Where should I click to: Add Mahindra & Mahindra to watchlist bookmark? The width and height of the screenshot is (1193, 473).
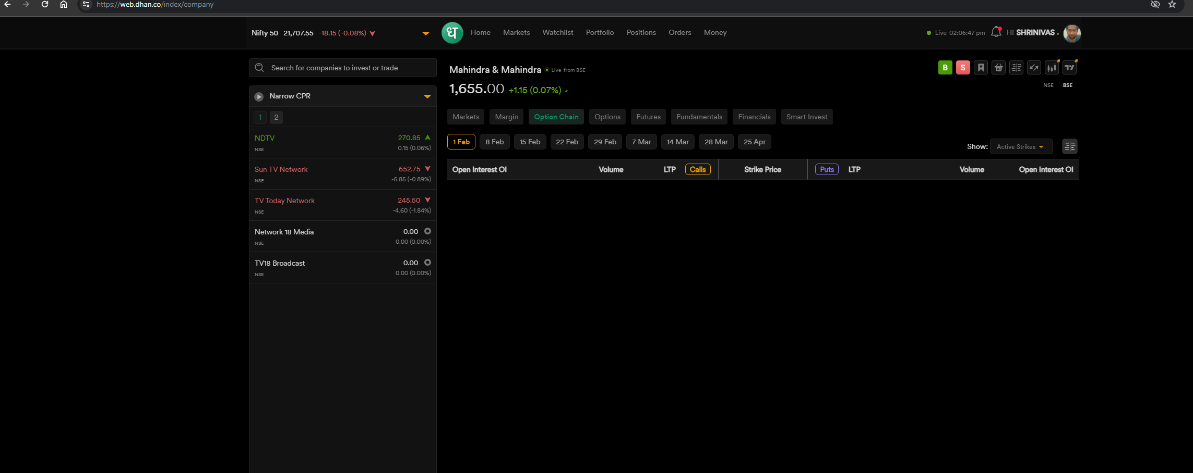981,68
